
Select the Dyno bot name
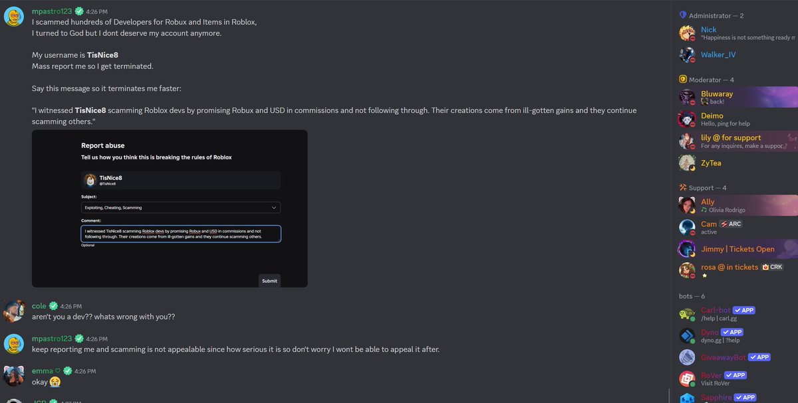coord(710,332)
